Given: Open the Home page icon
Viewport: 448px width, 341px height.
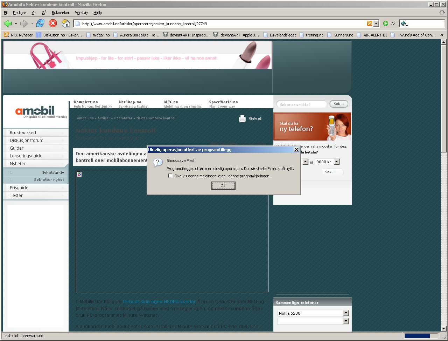Looking at the screenshot, I should coord(65,23).
